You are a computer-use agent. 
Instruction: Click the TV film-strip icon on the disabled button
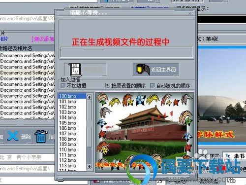pyautogui.click(x=75, y=70)
